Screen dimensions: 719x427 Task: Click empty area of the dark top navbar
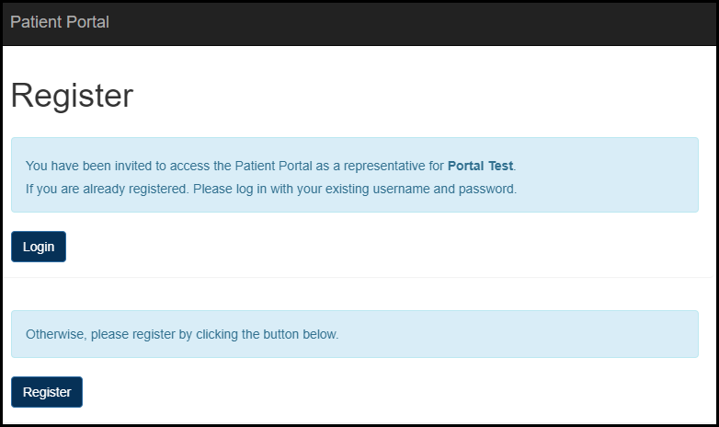414,22
